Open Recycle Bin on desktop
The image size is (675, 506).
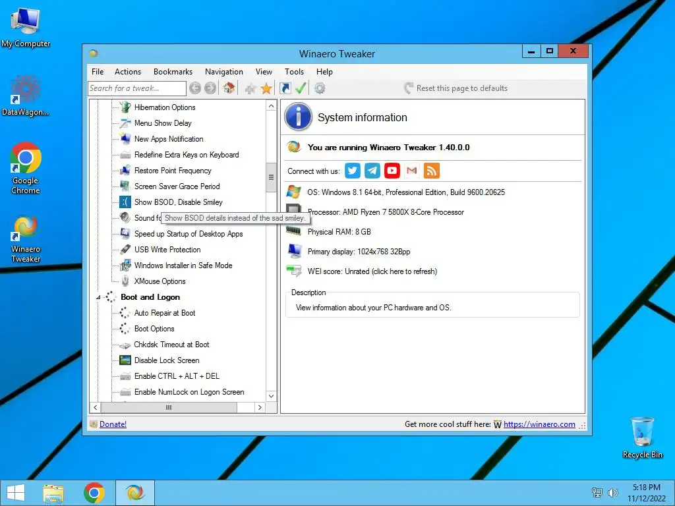coord(642,437)
